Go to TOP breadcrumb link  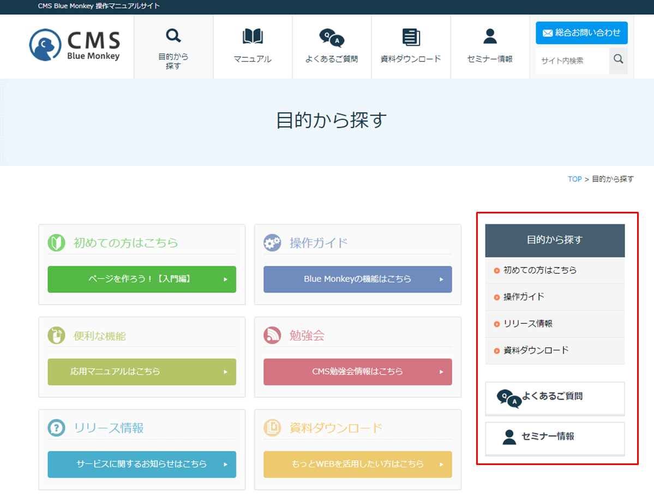coord(574,179)
